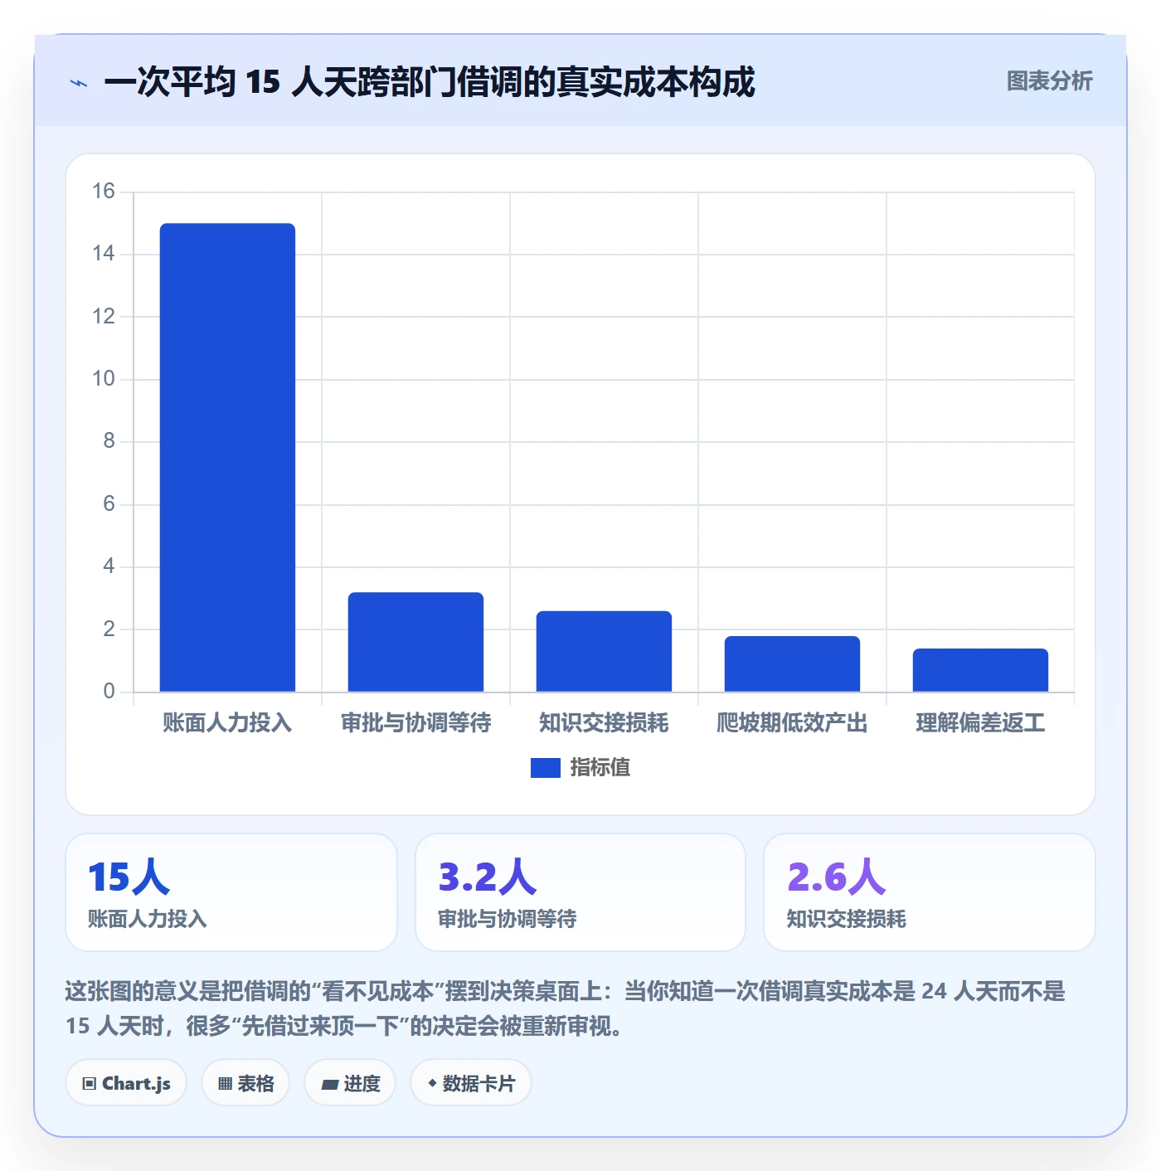
Task: Select the 进度 tag chip
Action: coord(350,1083)
